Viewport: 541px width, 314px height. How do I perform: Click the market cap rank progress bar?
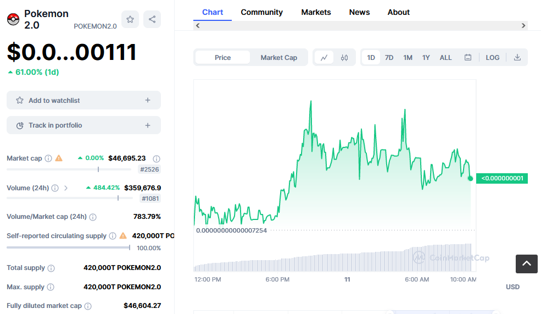(x=69, y=169)
